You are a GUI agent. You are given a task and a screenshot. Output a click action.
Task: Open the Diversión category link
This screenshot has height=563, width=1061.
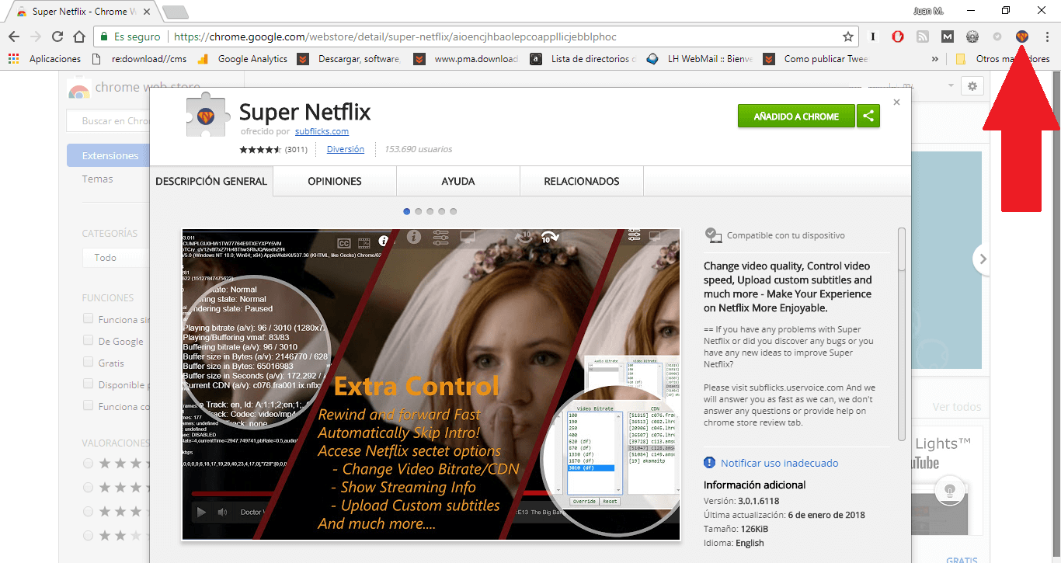click(346, 149)
